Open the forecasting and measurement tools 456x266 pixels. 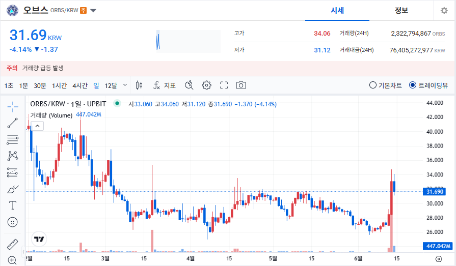point(13,172)
